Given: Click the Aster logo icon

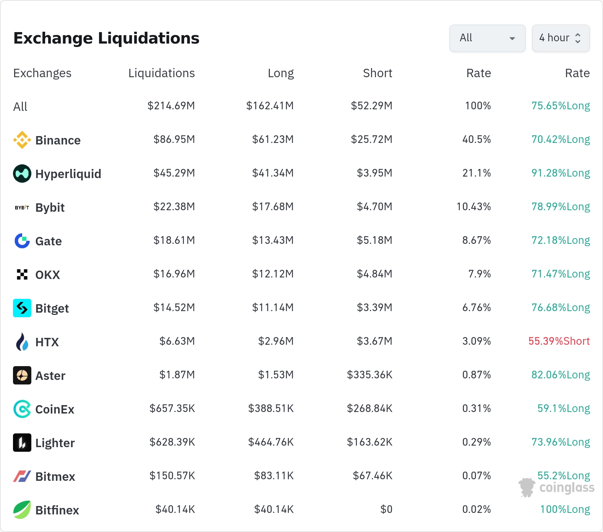Looking at the screenshot, I should click(22, 375).
